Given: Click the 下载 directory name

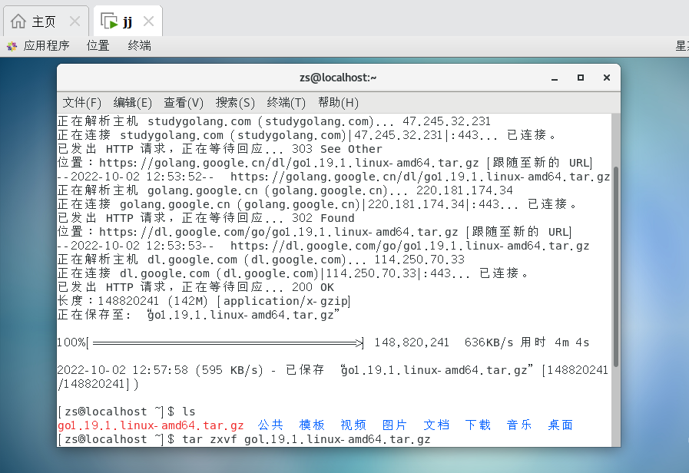Looking at the screenshot, I should pyautogui.click(x=478, y=425).
